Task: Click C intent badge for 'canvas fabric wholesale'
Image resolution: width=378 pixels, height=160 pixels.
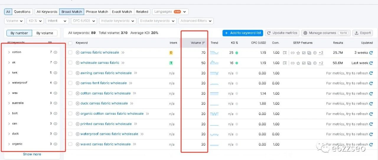Action: tap(171, 53)
